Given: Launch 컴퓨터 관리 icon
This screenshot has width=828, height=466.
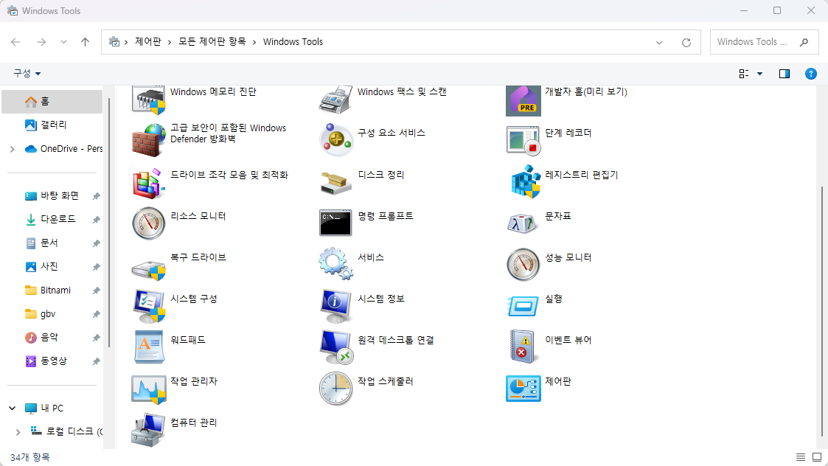Looking at the screenshot, I should coord(148,430).
